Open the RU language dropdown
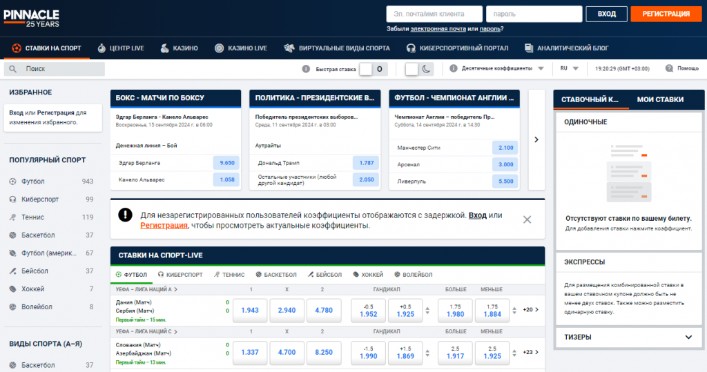The height and width of the screenshot is (372, 707). pyautogui.click(x=570, y=68)
